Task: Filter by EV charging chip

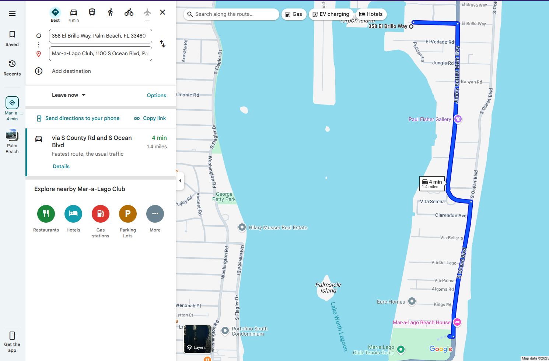Action: [331, 14]
